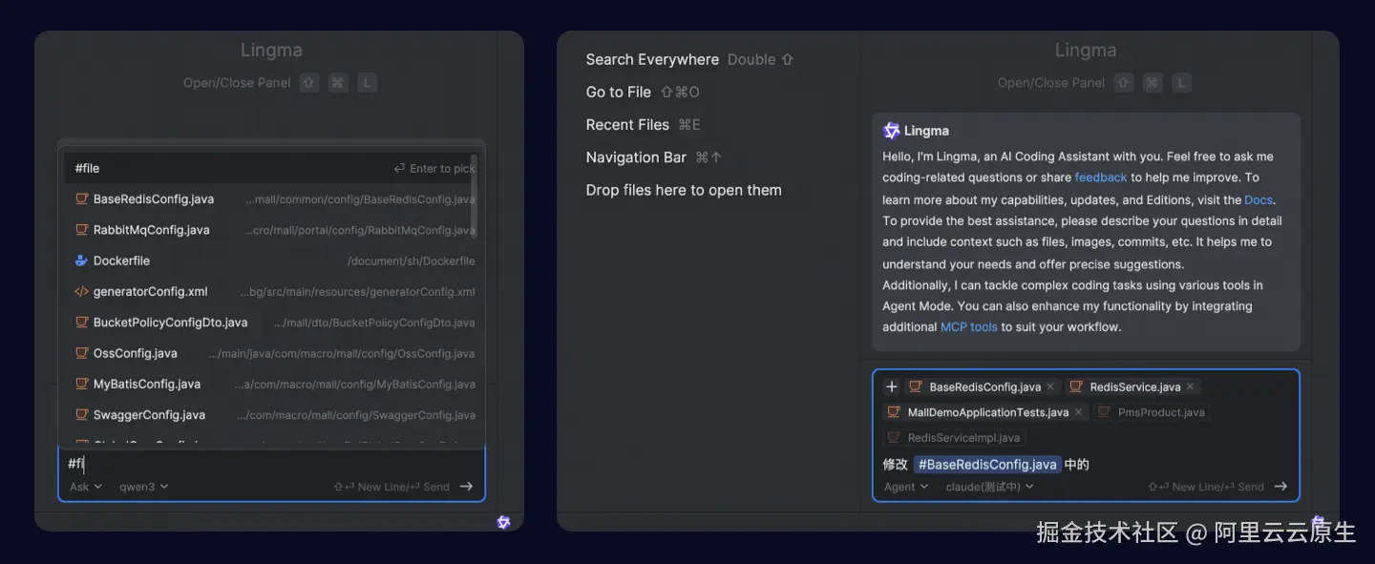Click Java icon beside BucketPolicyConfigDto.java
The width and height of the screenshot is (1375, 564).
click(x=81, y=323)
